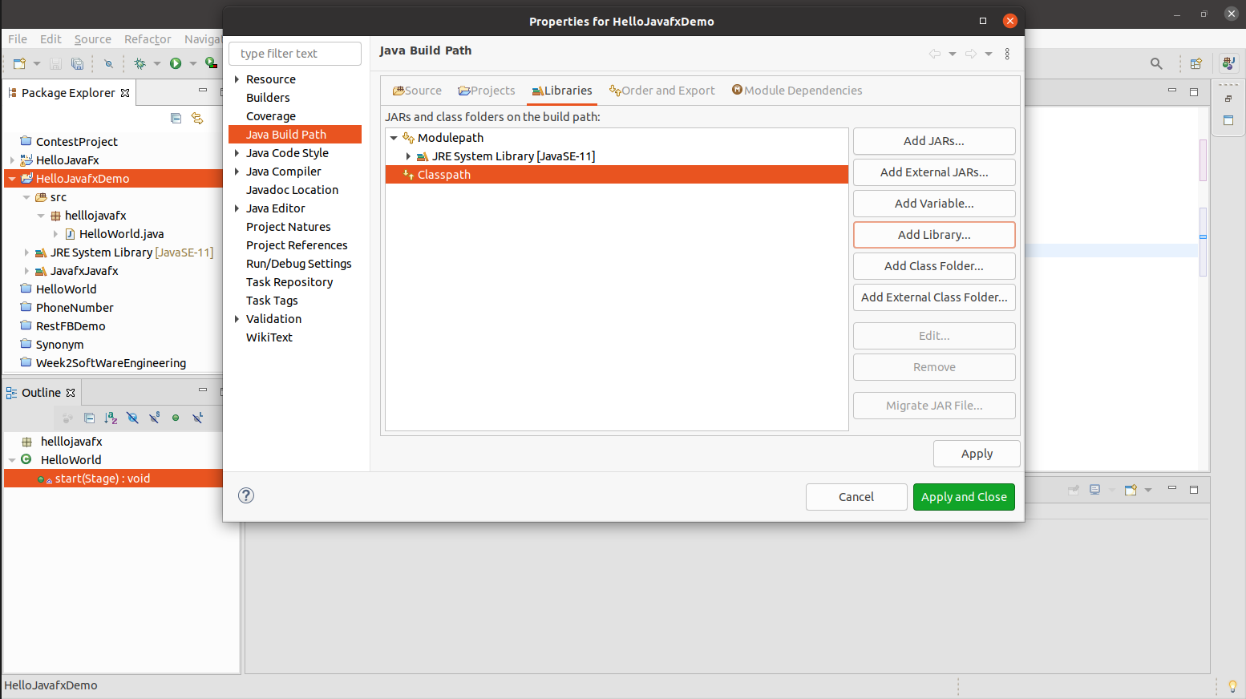Select HelloWorld.java in Package Explorer
The image size is (1246, 699).
tap(121, 234)
